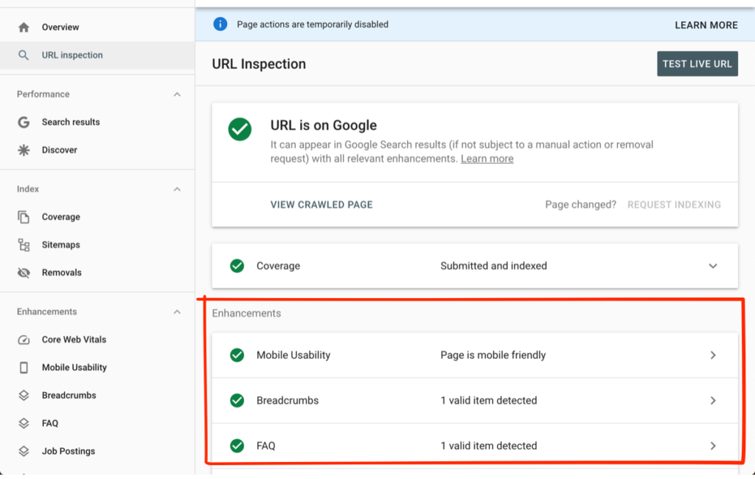Open Search results report
Screen dimensions: 755x479
[x=97, y=122]
